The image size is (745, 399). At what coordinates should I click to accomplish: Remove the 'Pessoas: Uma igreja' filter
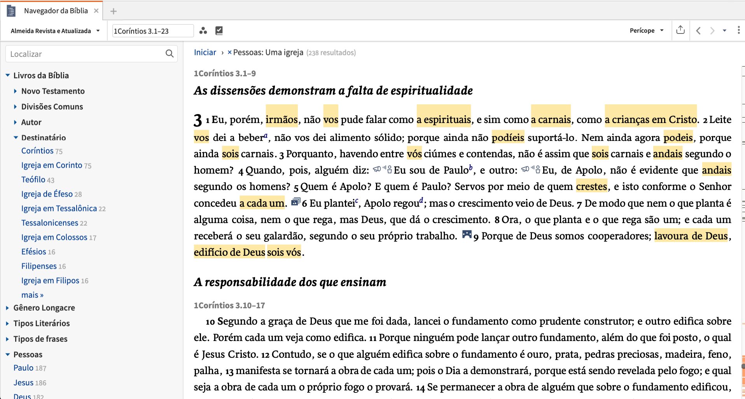(x=229, y=53)
